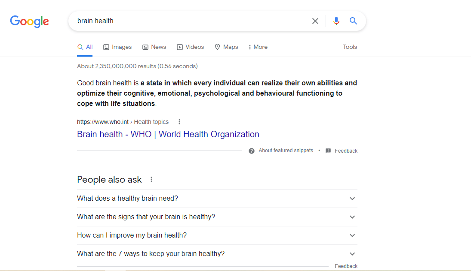Expand 'What does a healthy brain need?'
471x271 pixels.
[217, 199]
